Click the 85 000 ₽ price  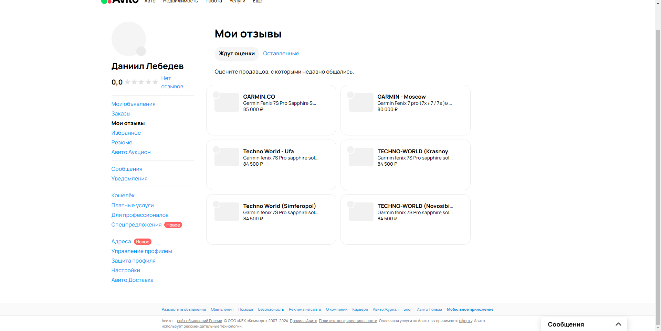(253, 110)
